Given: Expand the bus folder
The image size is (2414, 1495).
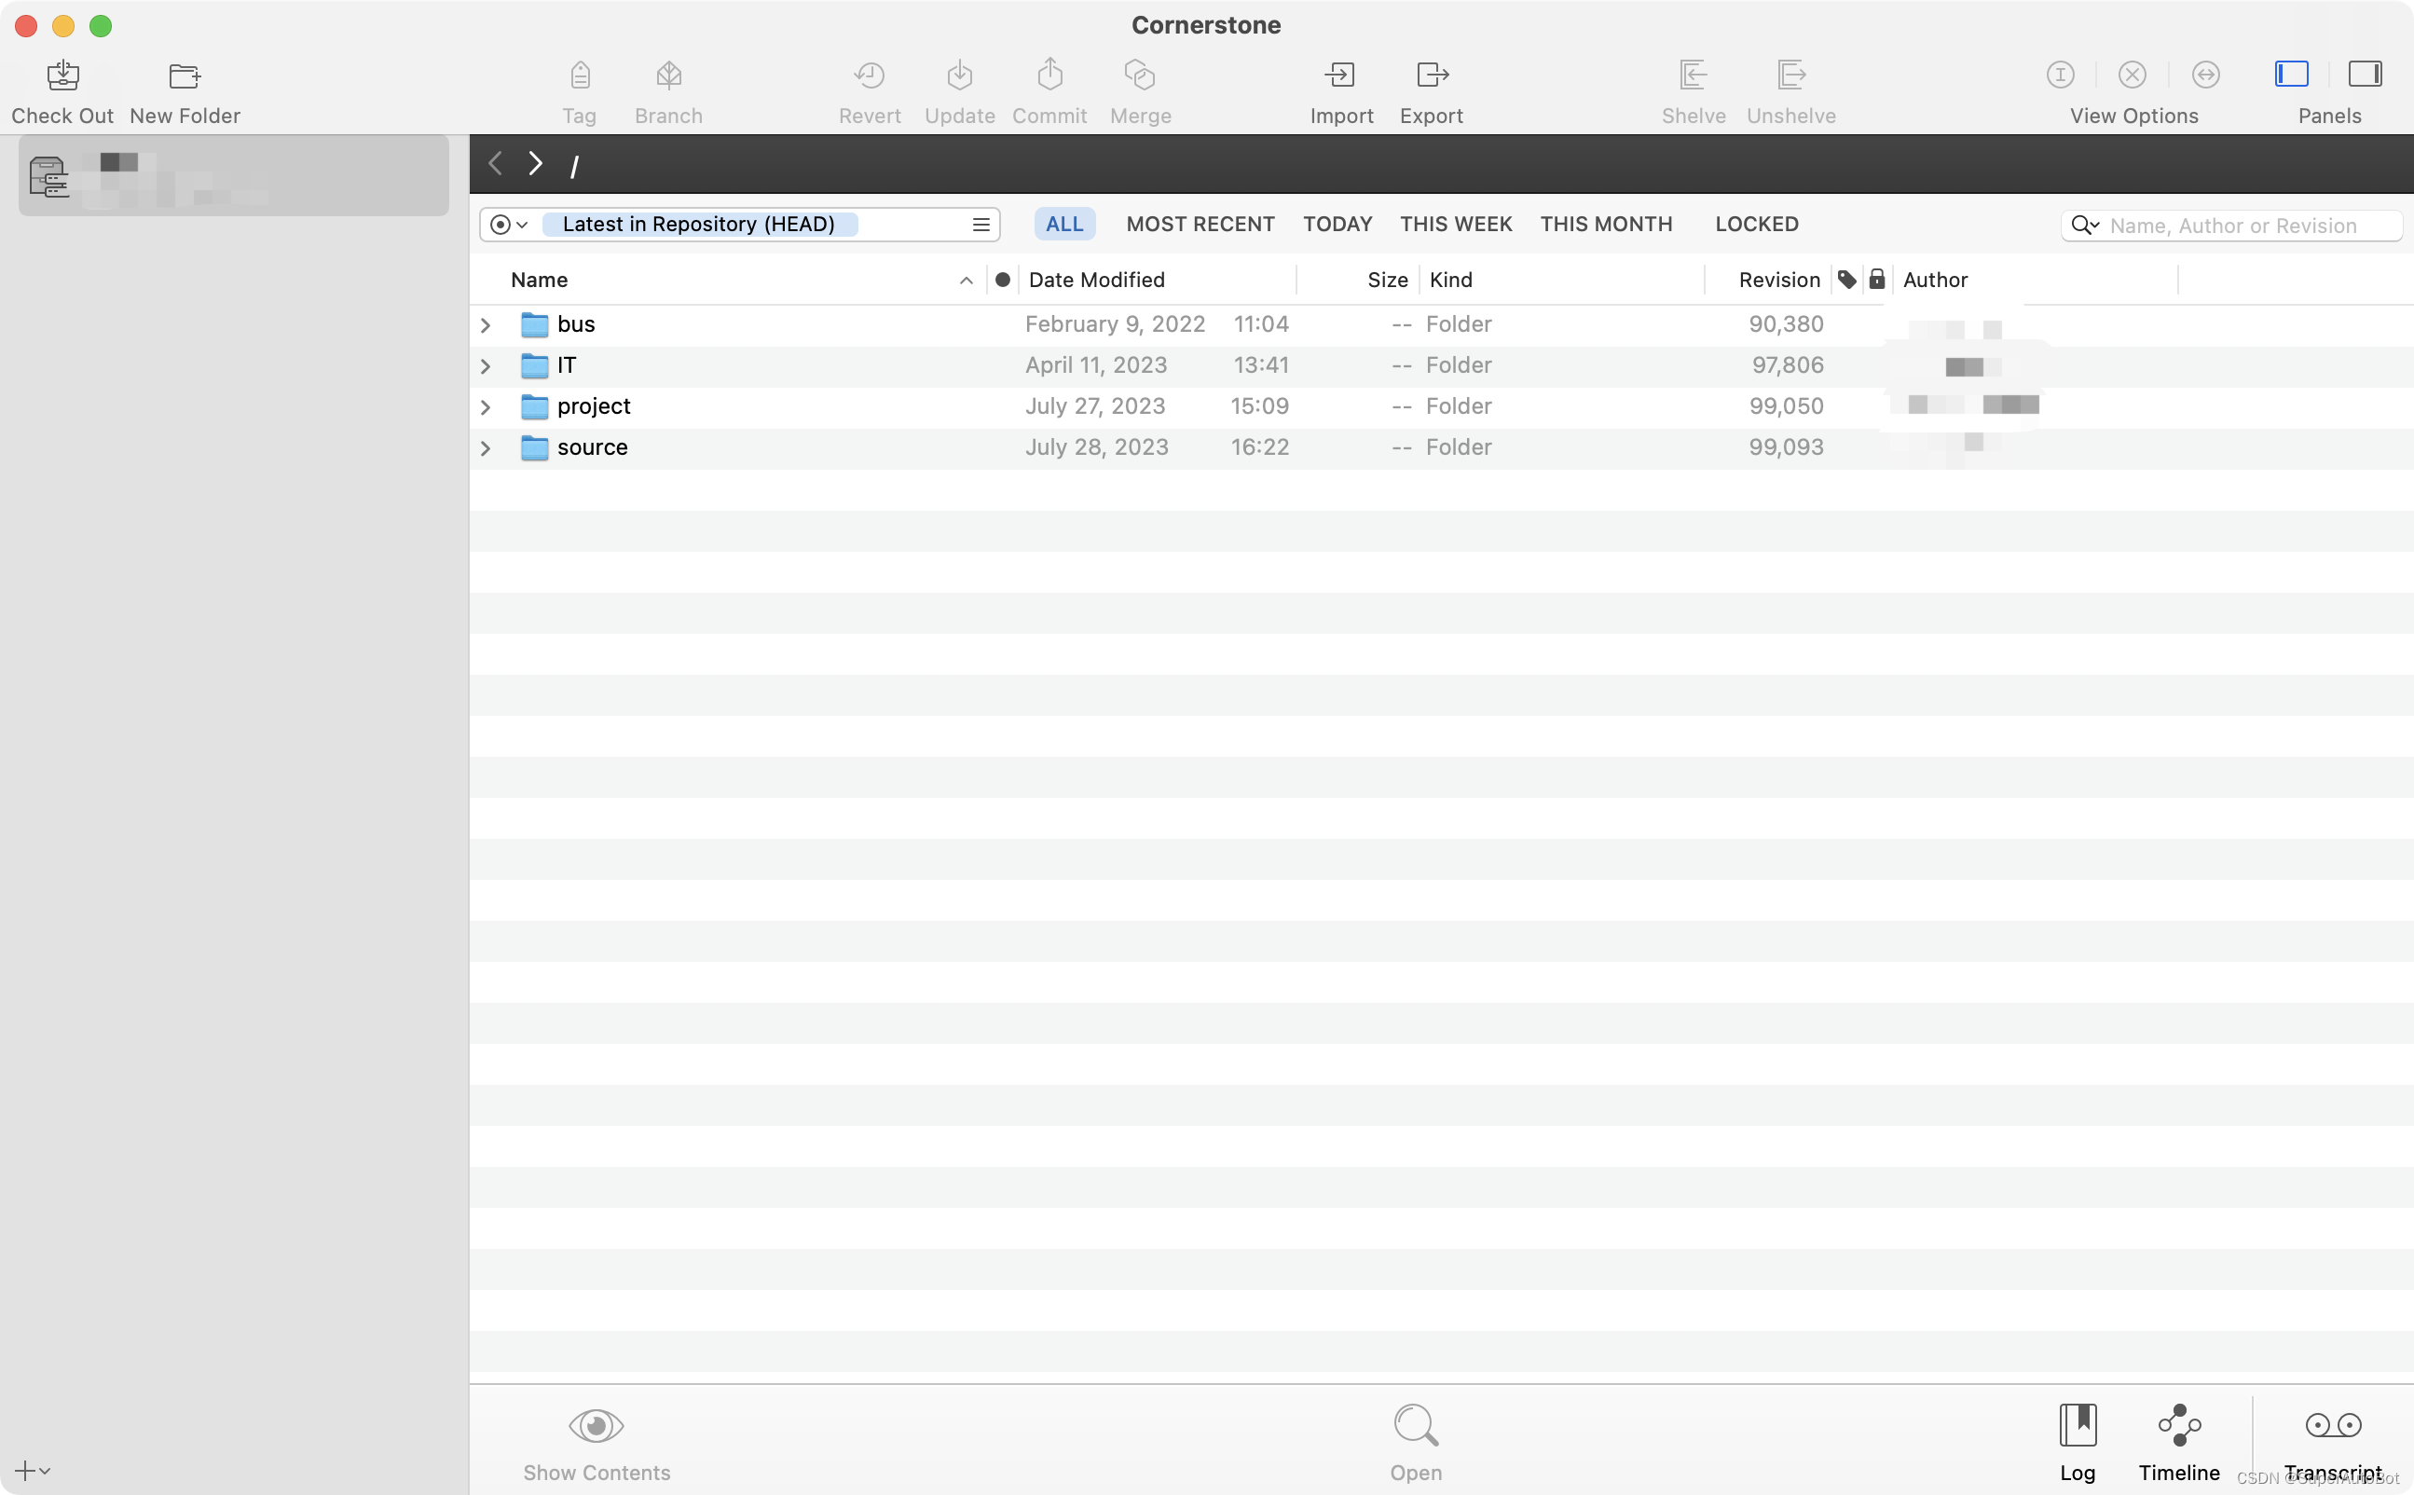Looking at the screenshot, I should coord(486,325).
